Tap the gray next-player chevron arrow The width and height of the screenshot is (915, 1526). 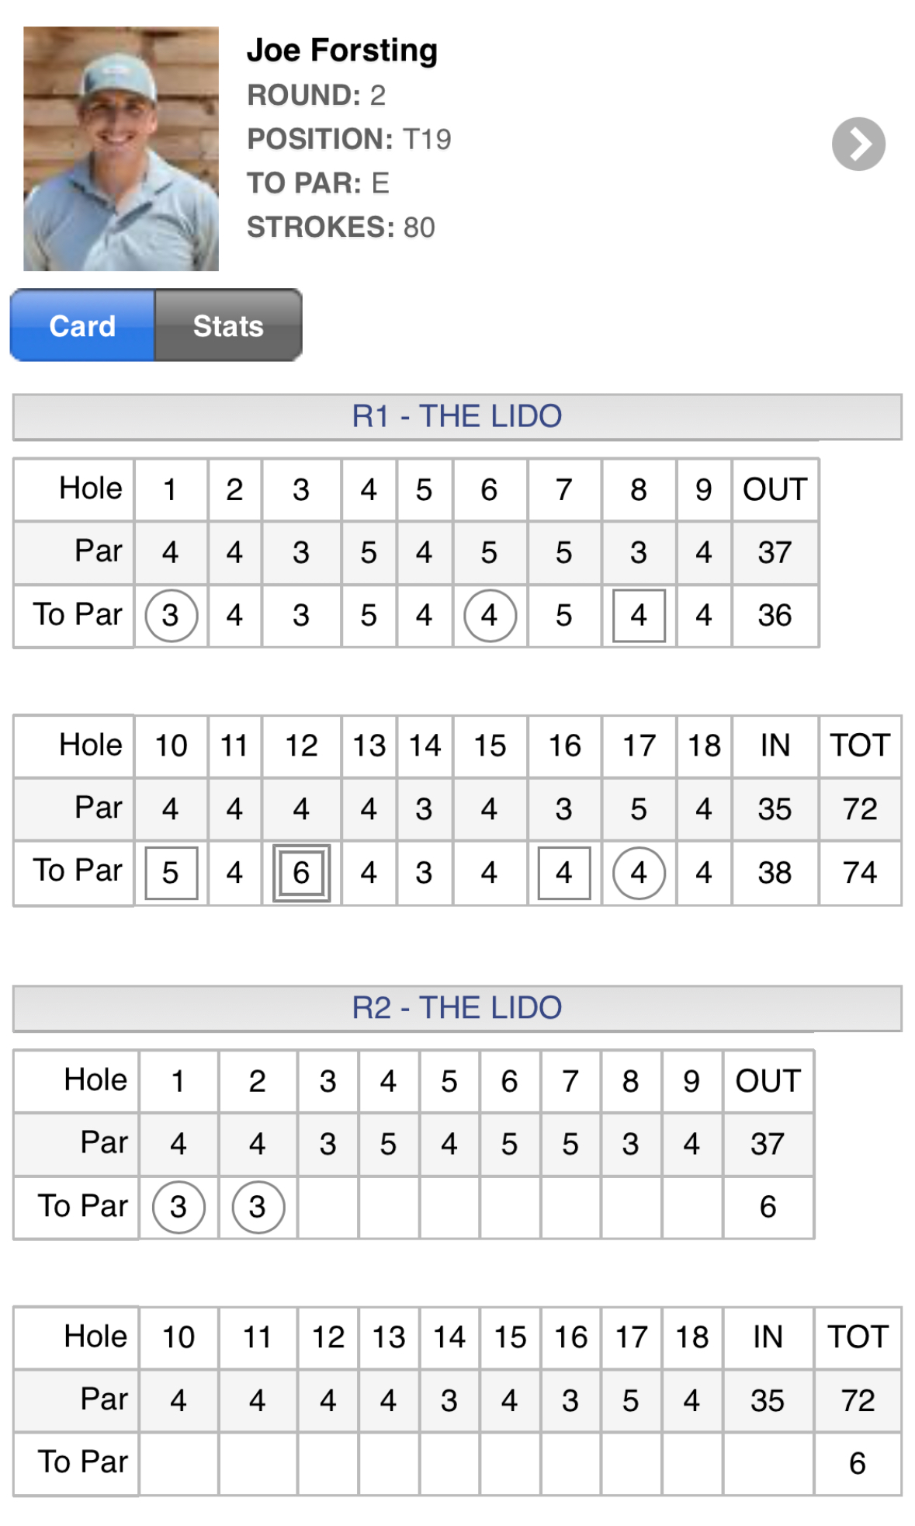858,144
